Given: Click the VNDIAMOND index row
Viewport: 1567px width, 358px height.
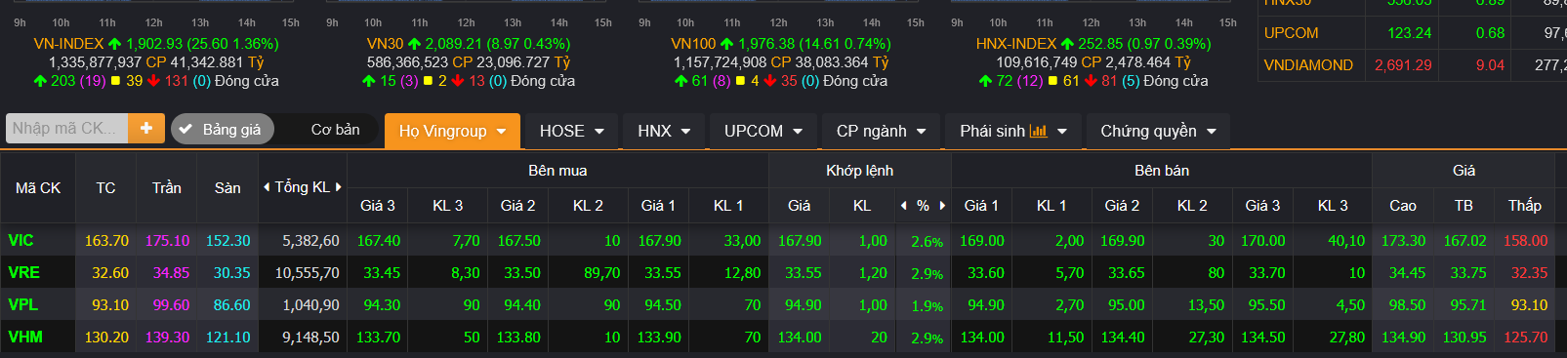Looking at the screenshot, I should coord(1412,64).
